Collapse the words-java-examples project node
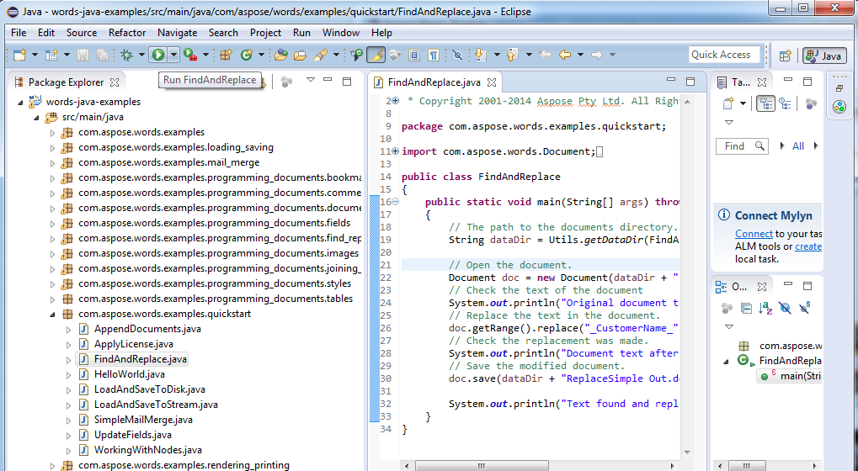 [x=21, y=102]
